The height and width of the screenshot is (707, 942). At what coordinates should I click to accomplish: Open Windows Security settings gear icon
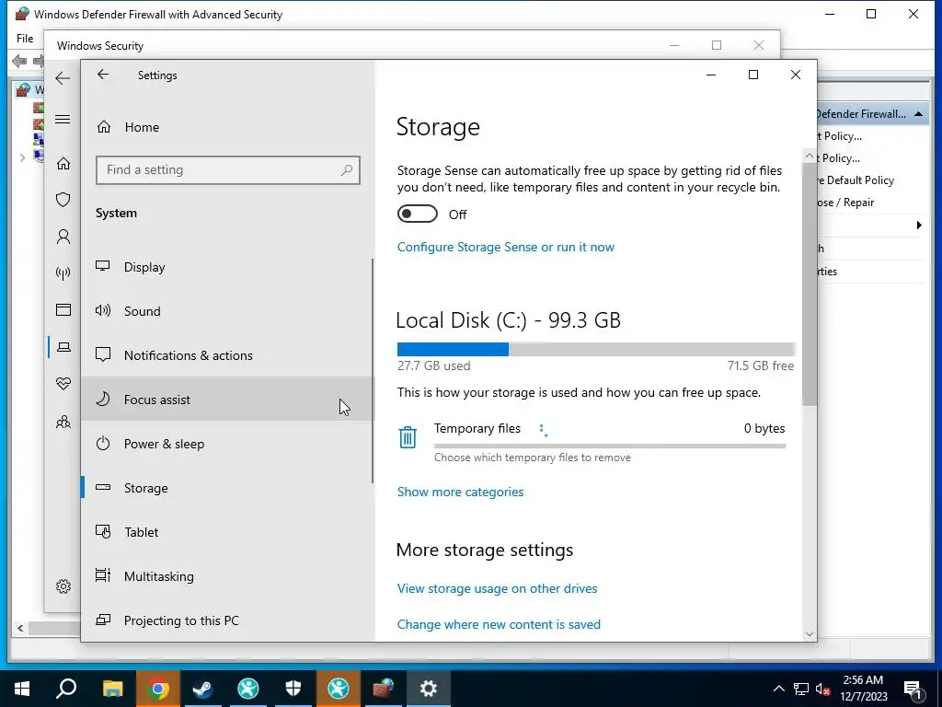click(x=63, y=586)
